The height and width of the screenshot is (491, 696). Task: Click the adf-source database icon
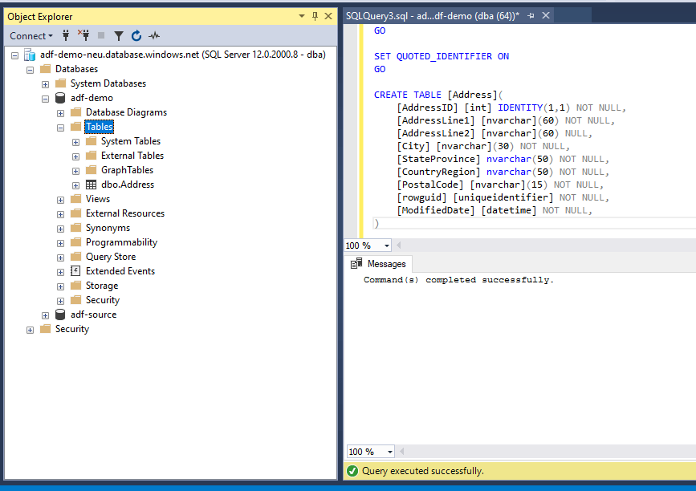coord(60,314)
